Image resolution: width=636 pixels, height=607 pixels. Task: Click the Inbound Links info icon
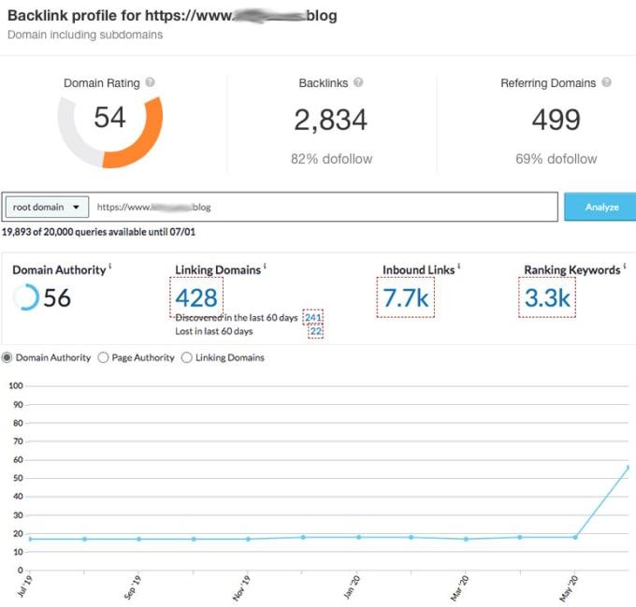pyautogui.click(x=459, y=267)
